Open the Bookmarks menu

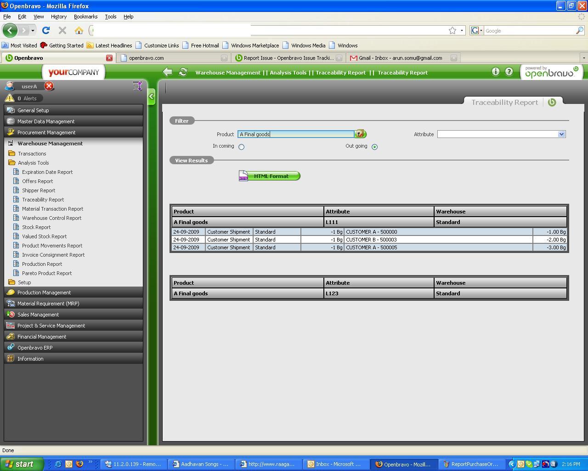[85, 17]
